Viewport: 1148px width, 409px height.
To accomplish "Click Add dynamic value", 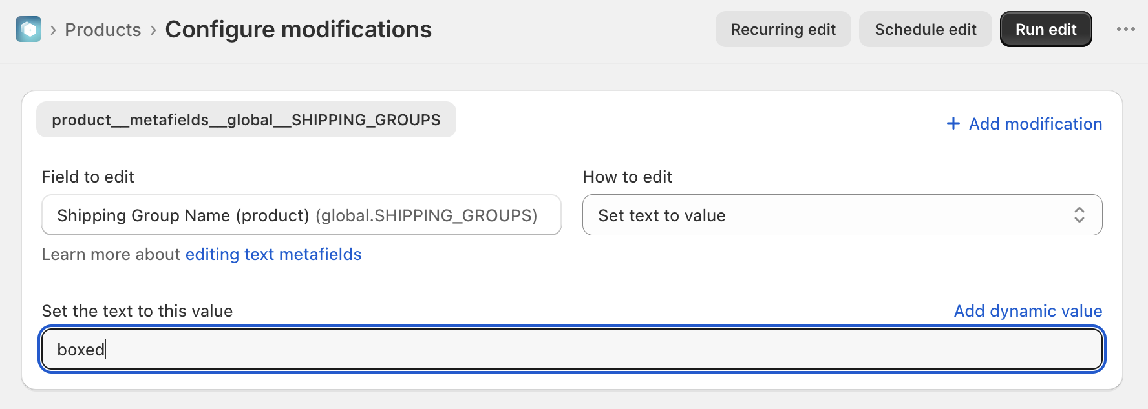I will (x=1028, y=311).
